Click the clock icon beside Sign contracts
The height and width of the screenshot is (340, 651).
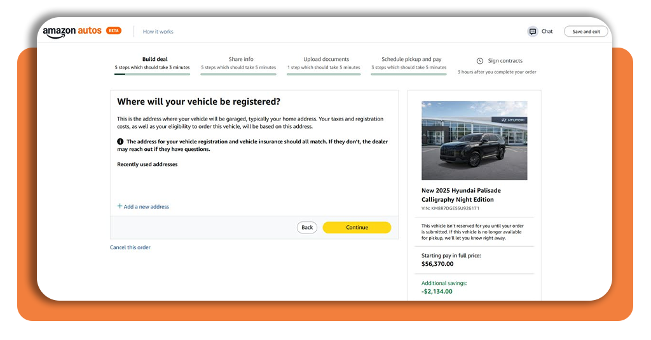pos(480,62)
